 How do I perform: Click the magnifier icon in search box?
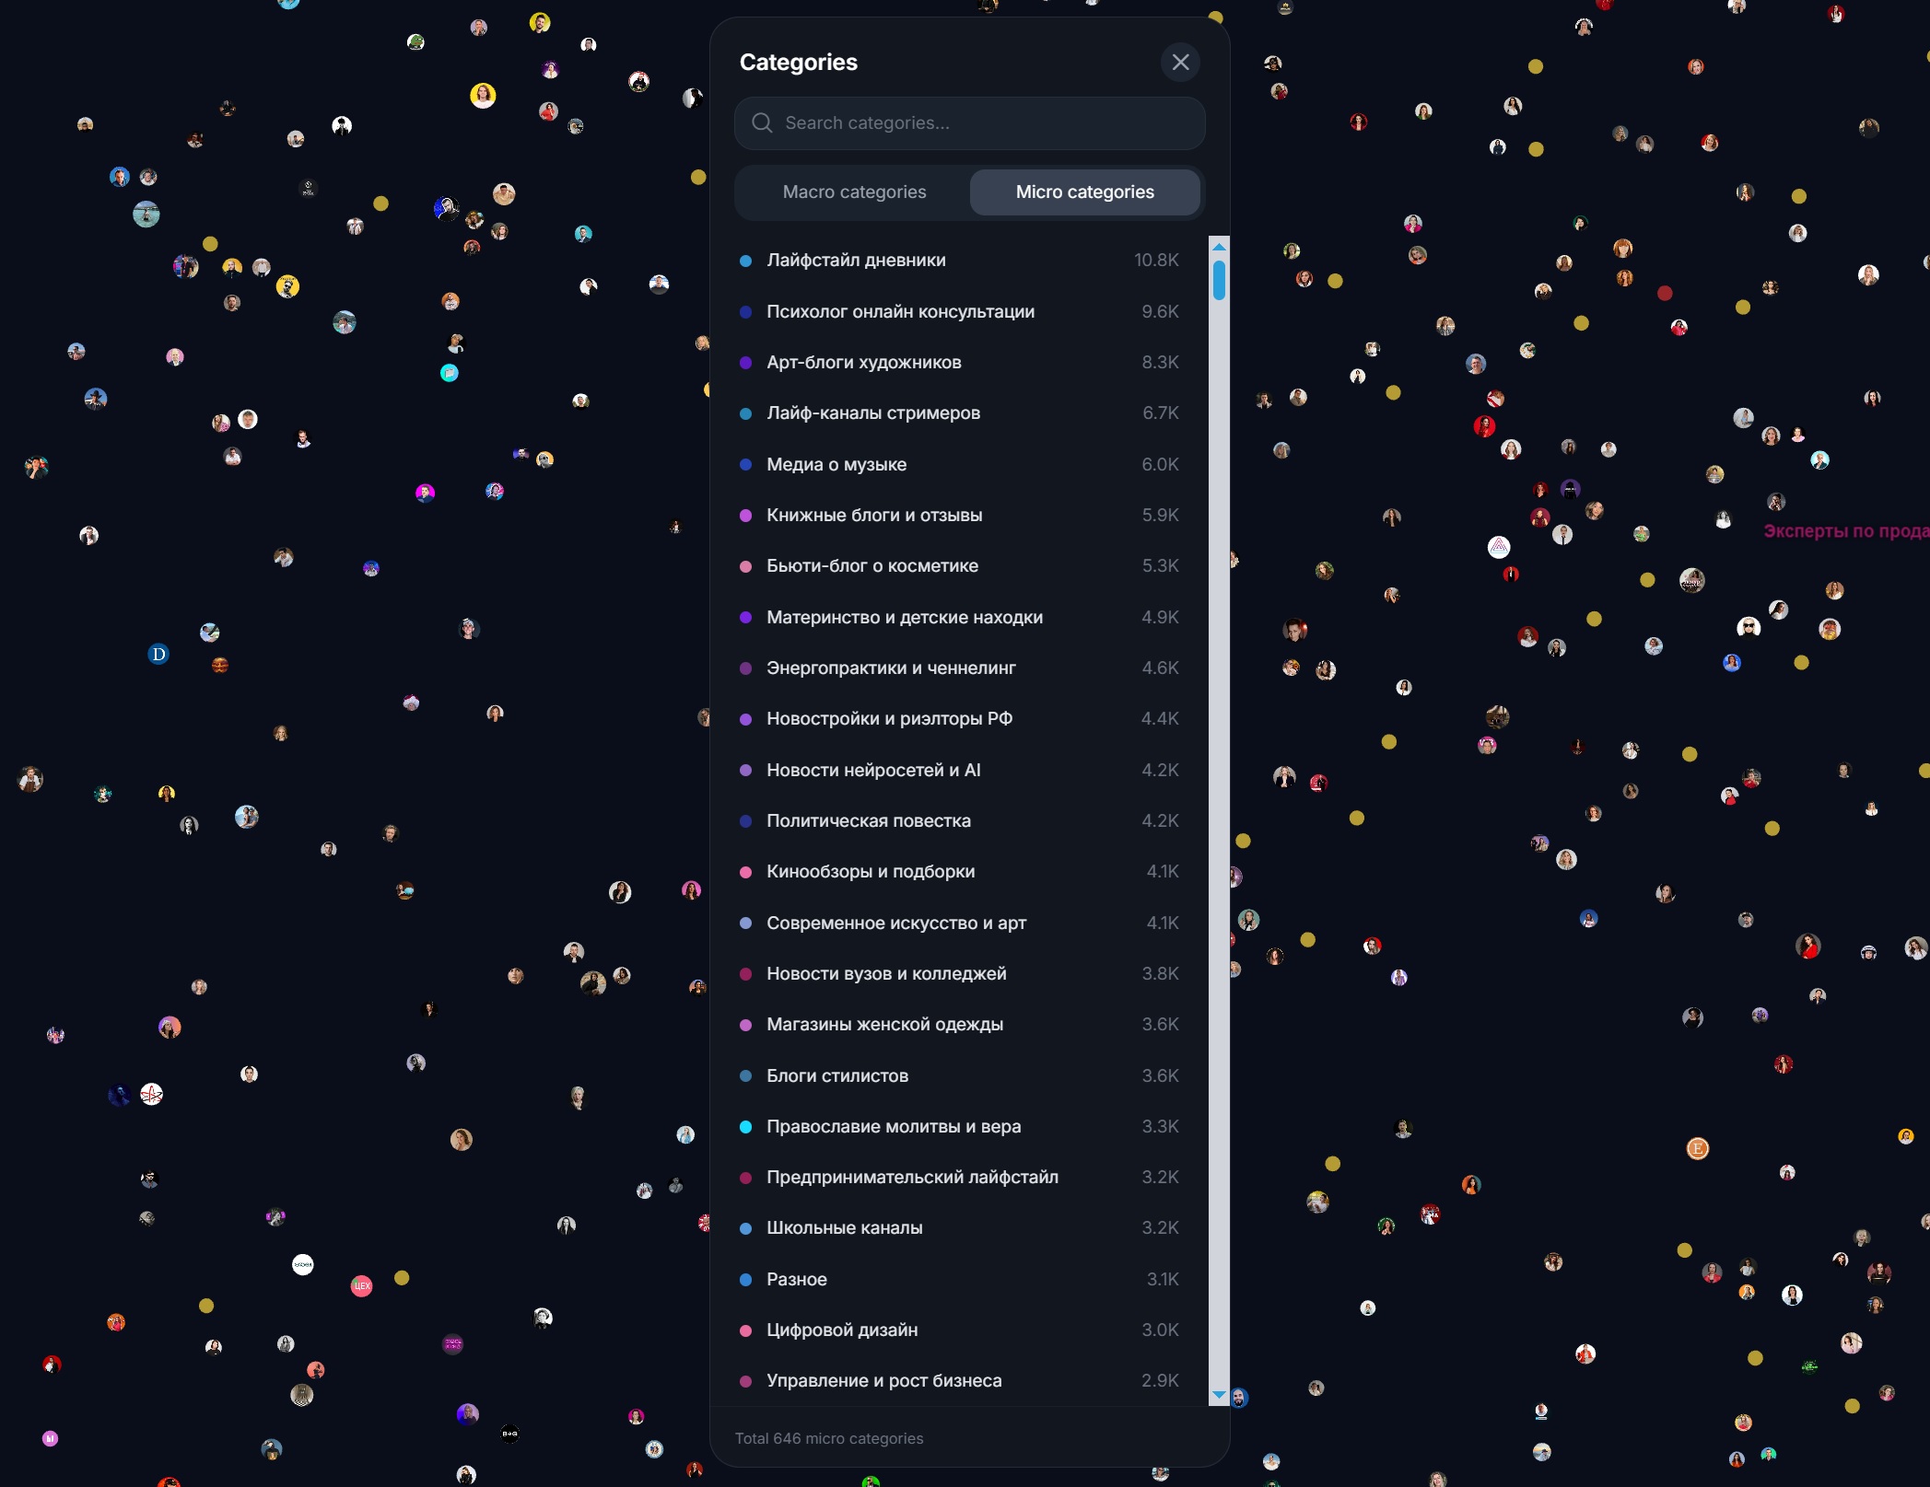[x=762, y=123]
